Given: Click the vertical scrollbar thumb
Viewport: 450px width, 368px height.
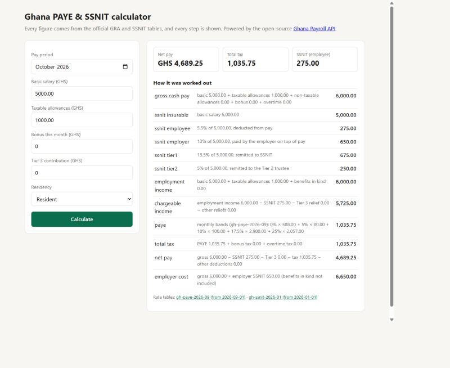Looking at the screenshot, I should coord(391,156).
